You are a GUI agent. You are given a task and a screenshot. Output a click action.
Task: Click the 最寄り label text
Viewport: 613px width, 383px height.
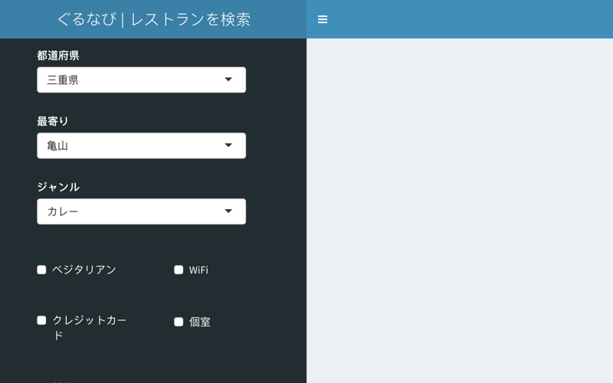53,122
